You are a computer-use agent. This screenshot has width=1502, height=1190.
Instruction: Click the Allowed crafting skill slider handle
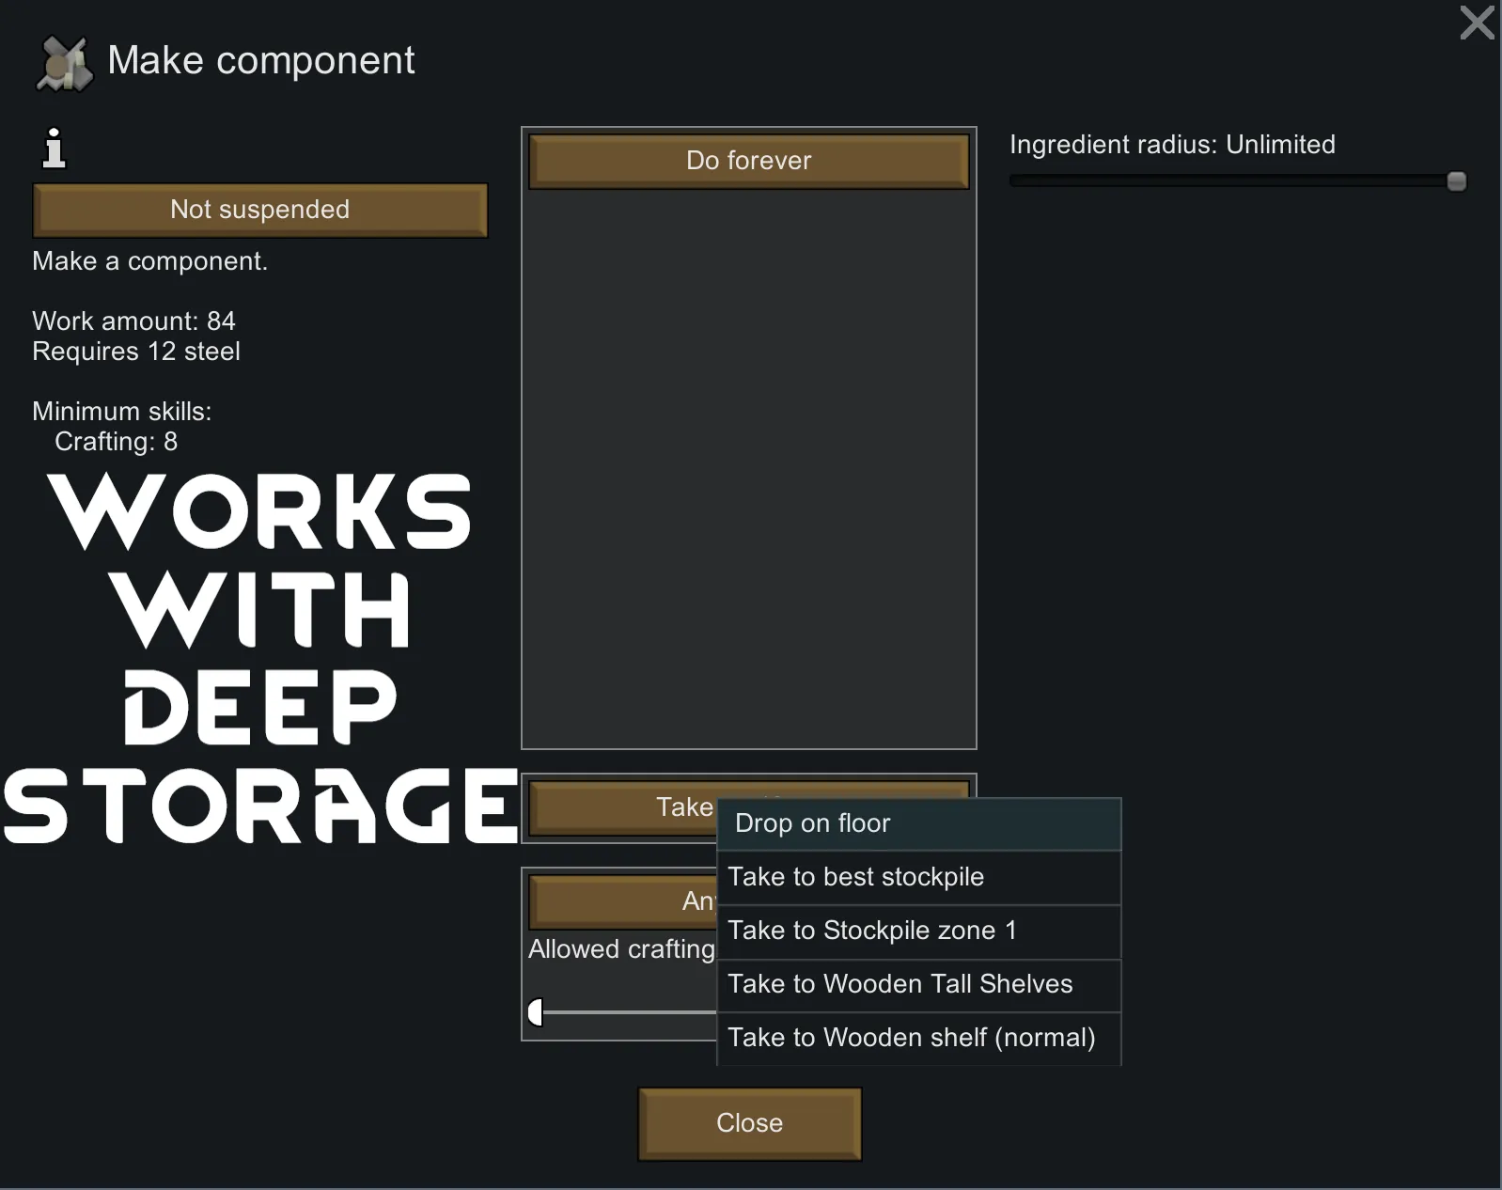[x=536, y=1012]
